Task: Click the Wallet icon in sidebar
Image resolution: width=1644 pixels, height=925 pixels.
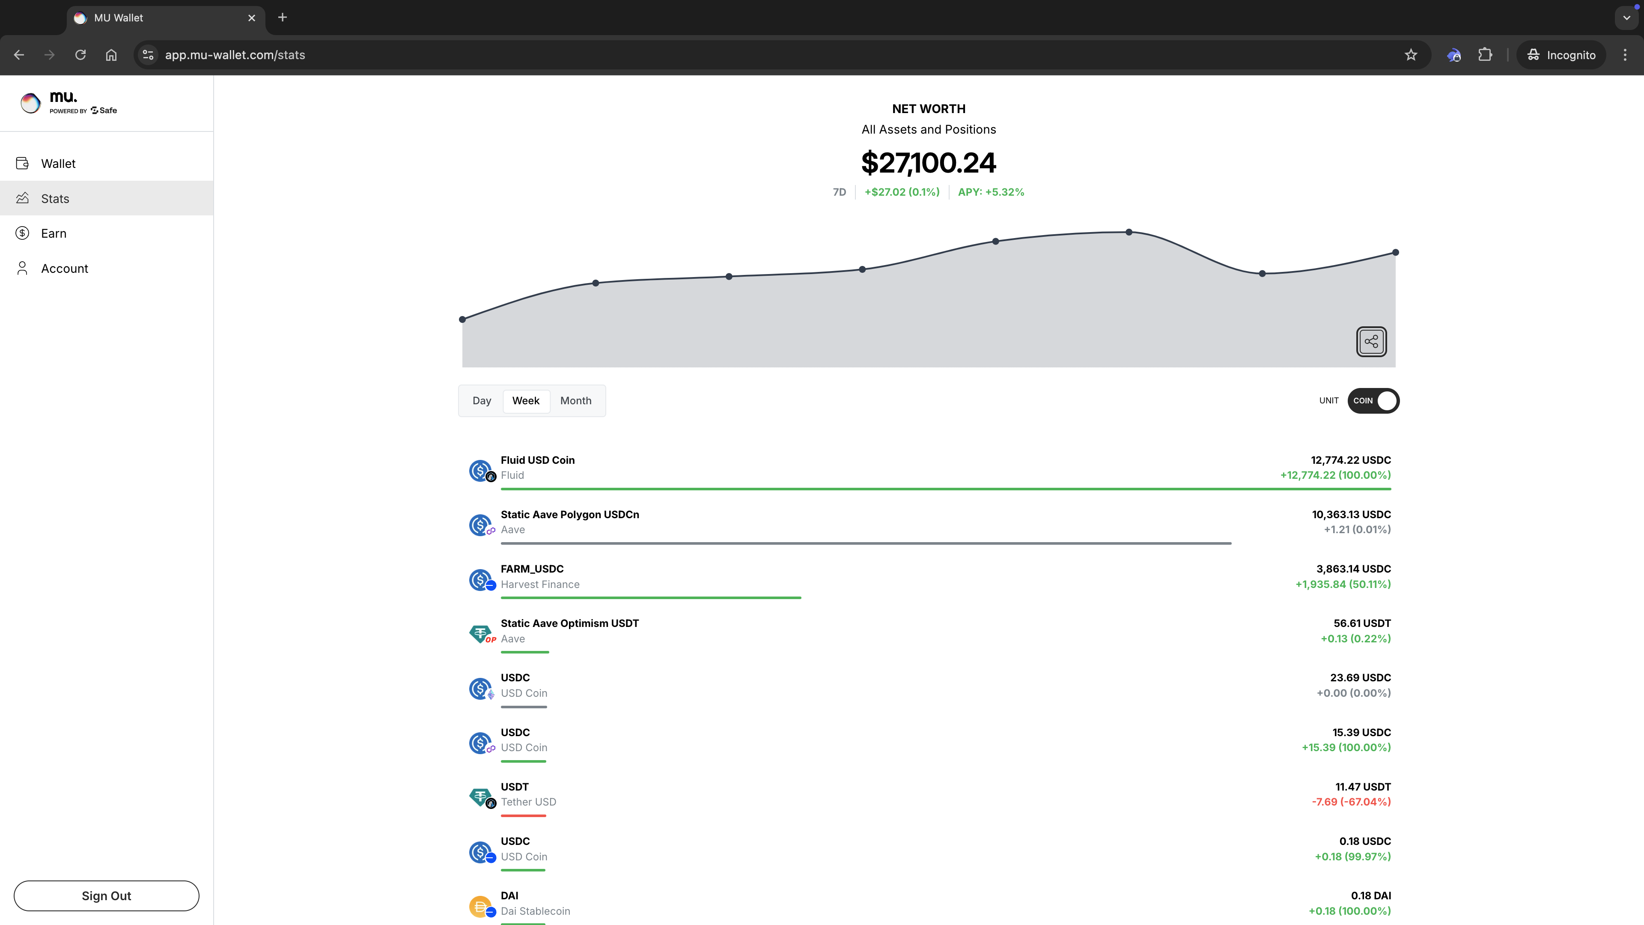Action: point(22,164)
